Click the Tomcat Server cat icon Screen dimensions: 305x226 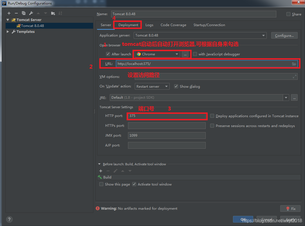point(14,20)
